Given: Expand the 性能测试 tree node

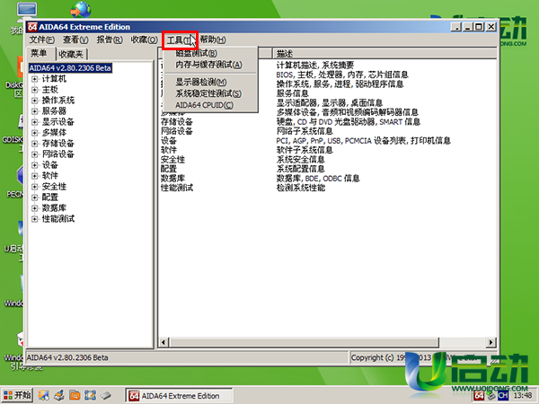Looking at the screenshot, I should coord(34,219).
